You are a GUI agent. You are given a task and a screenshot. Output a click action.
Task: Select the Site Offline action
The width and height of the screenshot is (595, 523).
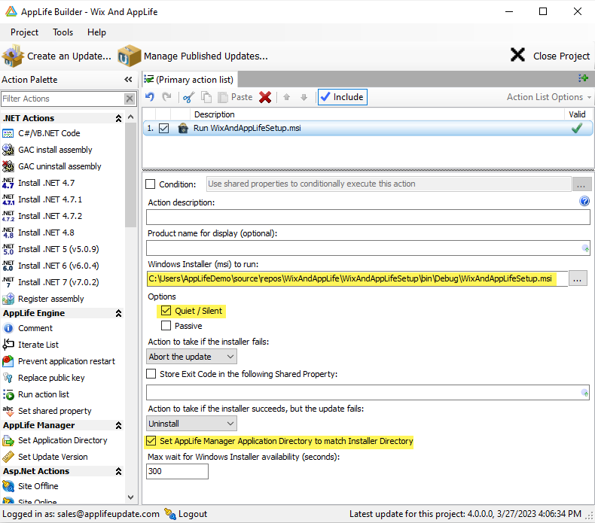click(x=30, y=486)
